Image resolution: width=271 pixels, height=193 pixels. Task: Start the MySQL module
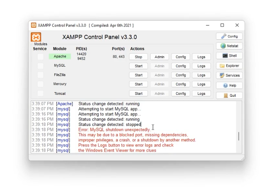[139, 66]
